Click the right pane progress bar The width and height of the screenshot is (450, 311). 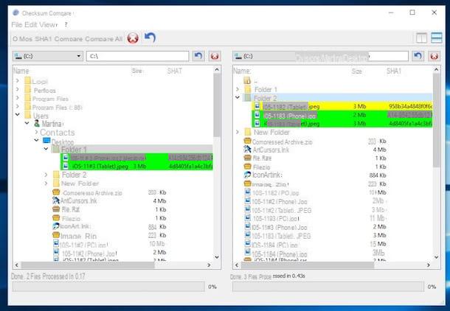click(328, 287)
